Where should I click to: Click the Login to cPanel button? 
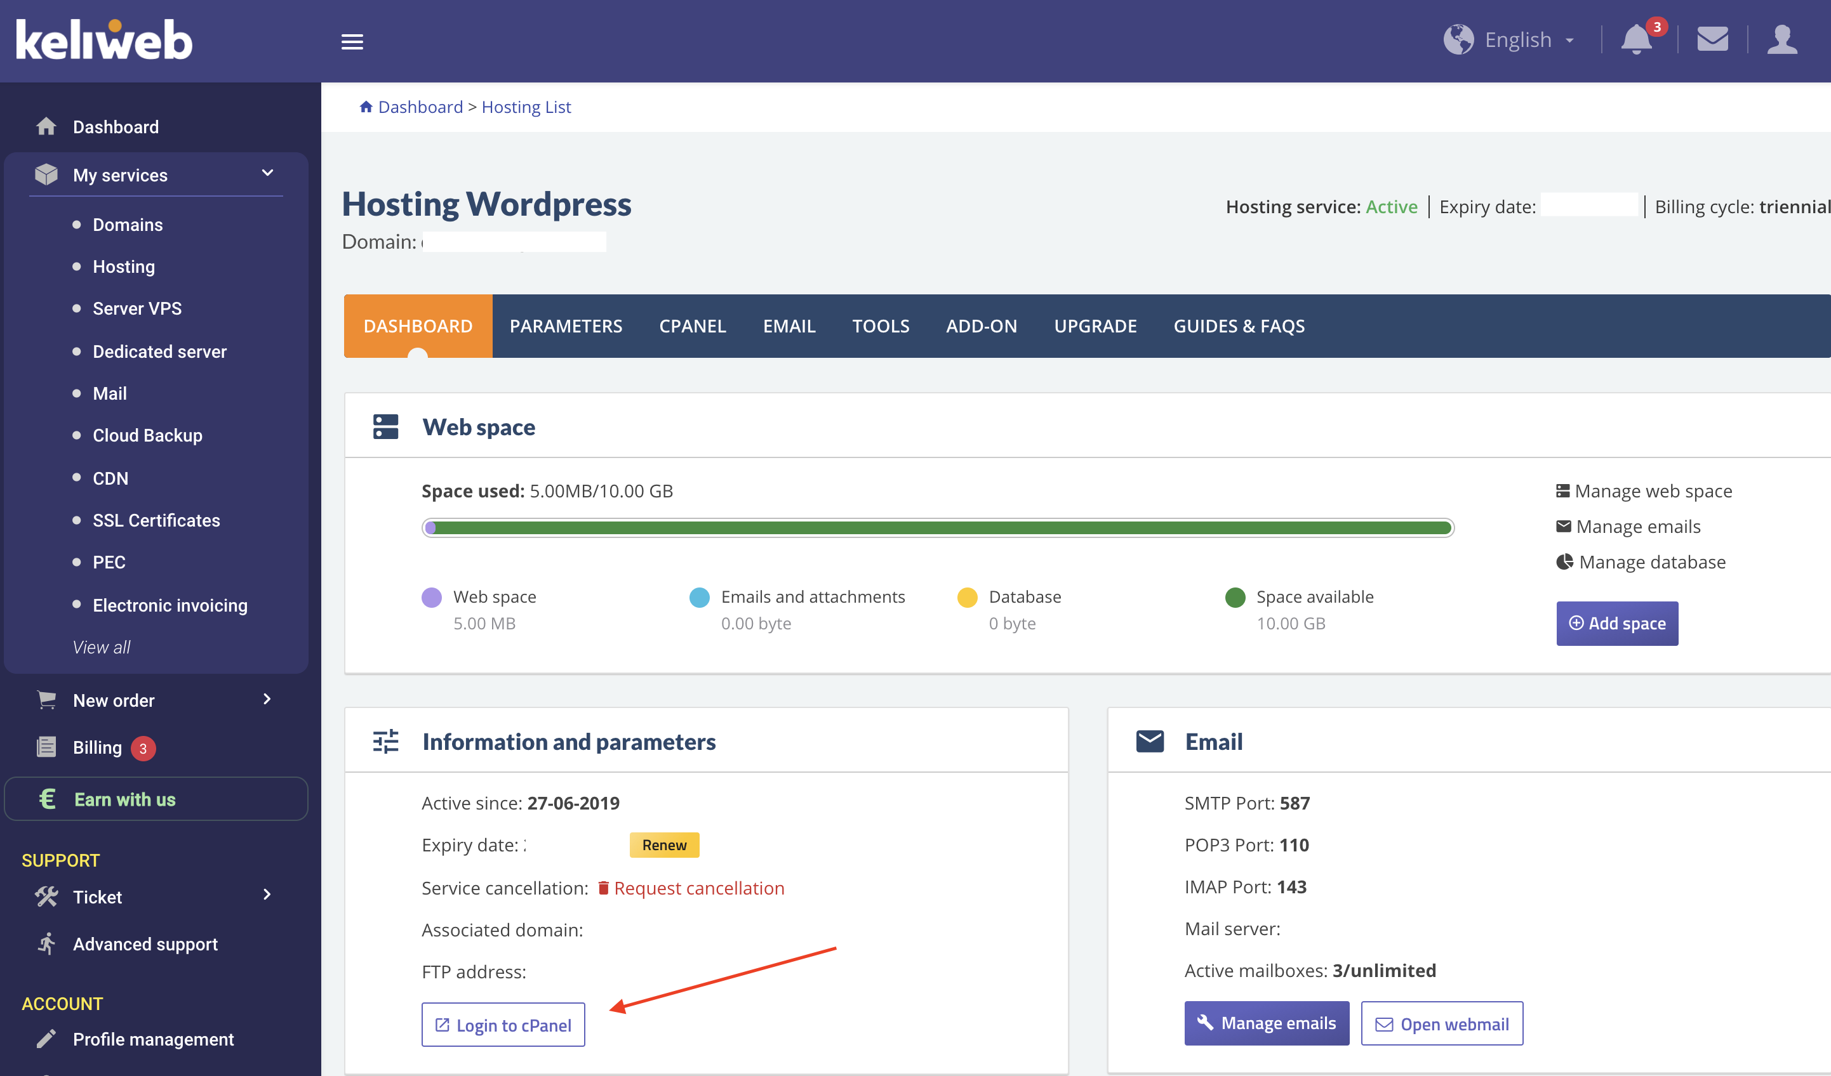(503, 1025)
